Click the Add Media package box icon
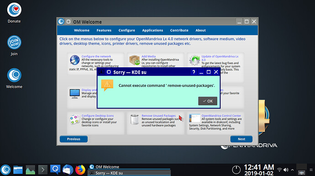The width and height of the screenshot is (315, 176). 134,60
